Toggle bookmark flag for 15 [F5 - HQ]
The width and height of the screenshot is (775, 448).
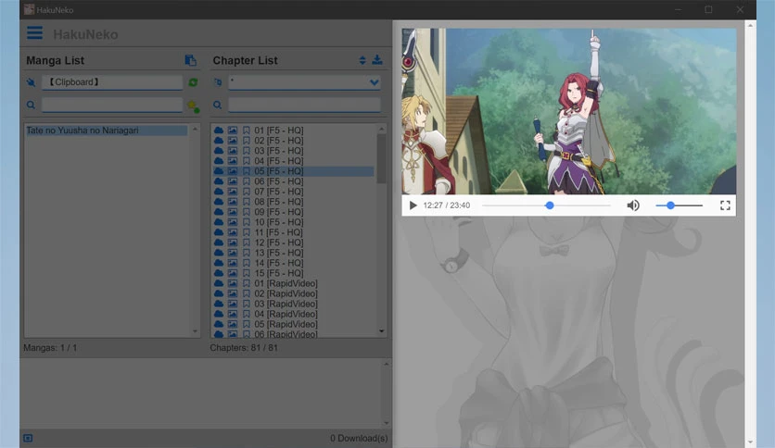pyautogui.click(x=247, y=273)
